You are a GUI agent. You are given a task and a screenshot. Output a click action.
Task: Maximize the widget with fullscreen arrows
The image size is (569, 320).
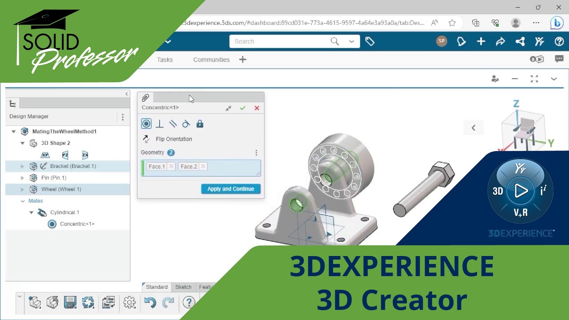pos(534,79)
